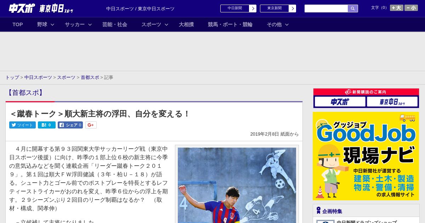Expand スポーツ dropdown chevron
The width and height of the screenshot is (425, 223).
point(166,24)
